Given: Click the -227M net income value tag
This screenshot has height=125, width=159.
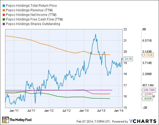Looking at the screenshot, I should (x=147, y=94).
